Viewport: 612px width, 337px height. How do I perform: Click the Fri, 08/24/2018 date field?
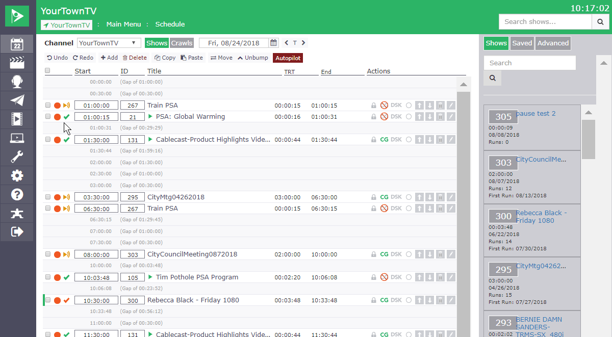(234, 43)
